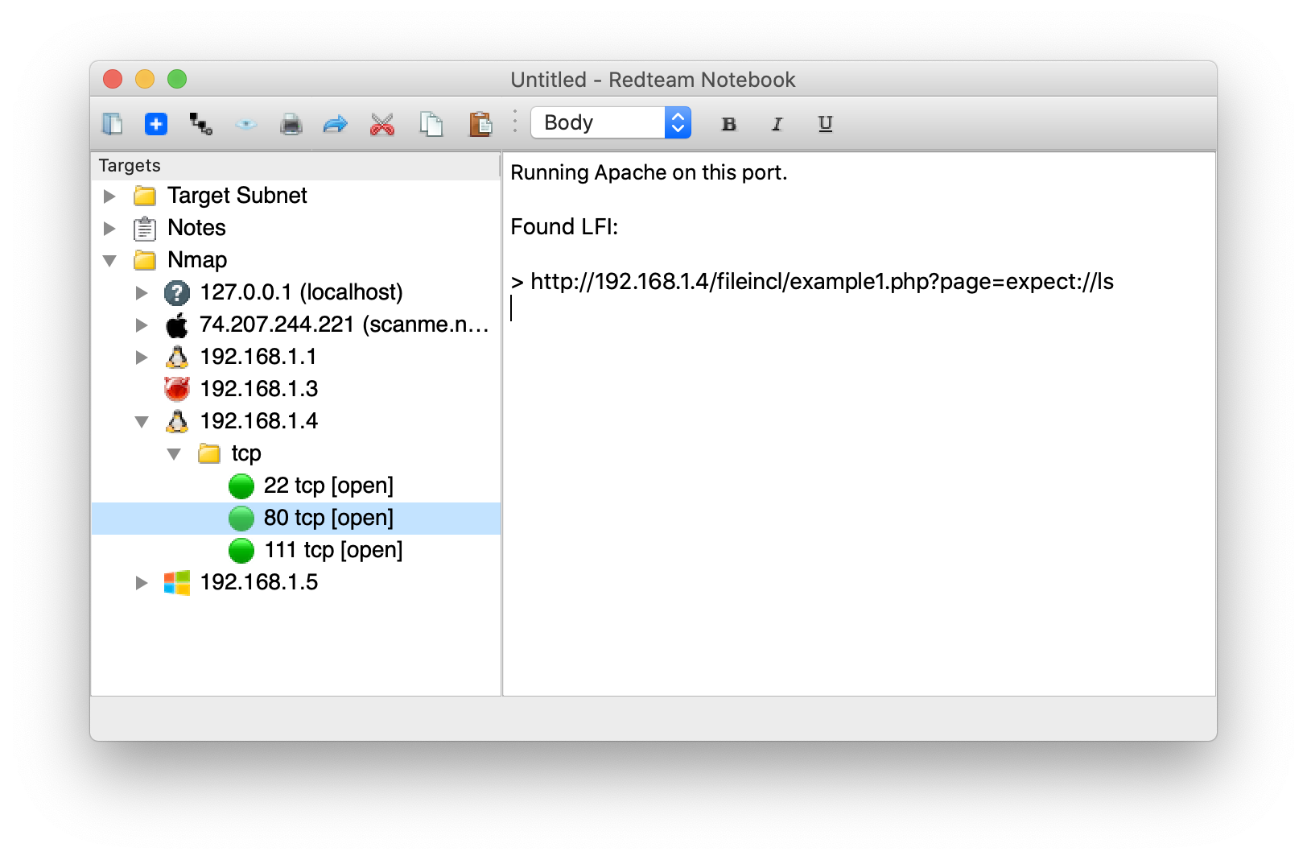This screenshot has width=1307, height=860.
Task: Click the empty line below the URL
Action: [x=859, y=309]
